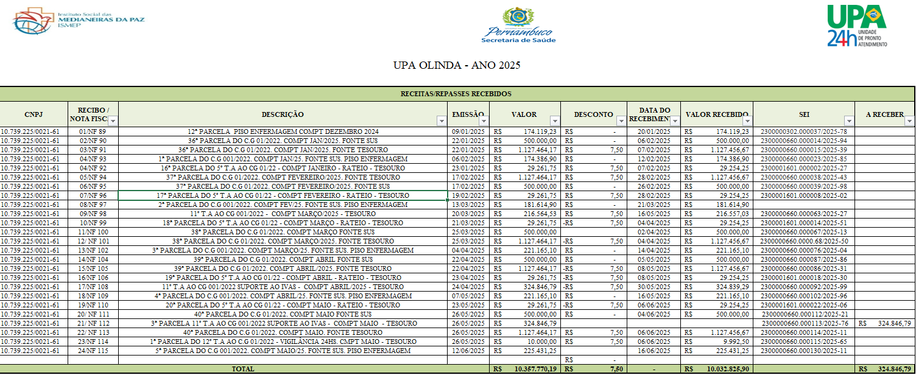Select value '216.564,53' in the VALOR column

click(x=525, y=214)
